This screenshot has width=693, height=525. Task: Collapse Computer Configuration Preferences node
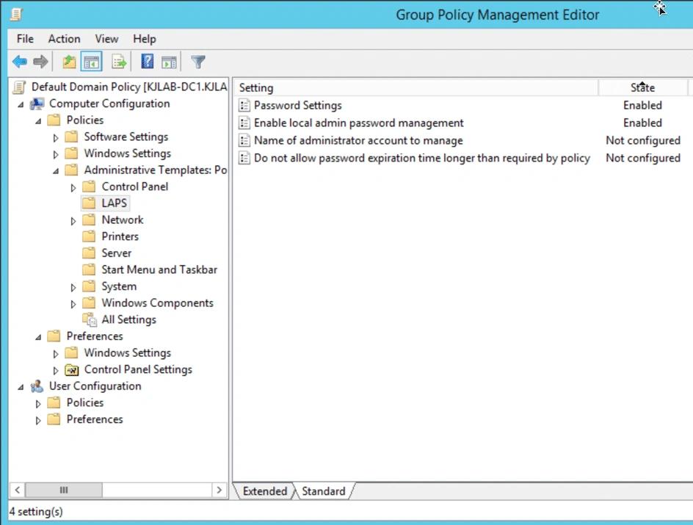38,337
